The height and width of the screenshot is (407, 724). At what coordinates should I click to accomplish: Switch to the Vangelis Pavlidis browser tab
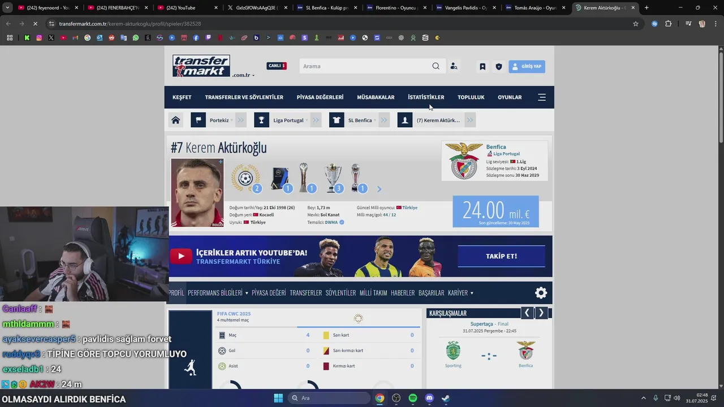[x=466, y=8]
